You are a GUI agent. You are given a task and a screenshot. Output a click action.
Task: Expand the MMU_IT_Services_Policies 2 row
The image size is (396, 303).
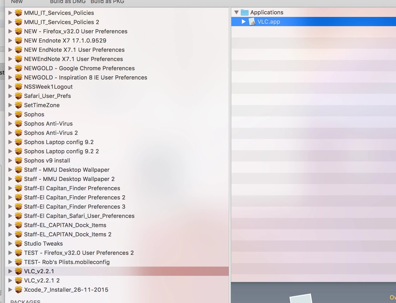point(10,22)
